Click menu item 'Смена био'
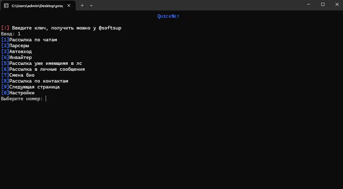 pos(18,75)
